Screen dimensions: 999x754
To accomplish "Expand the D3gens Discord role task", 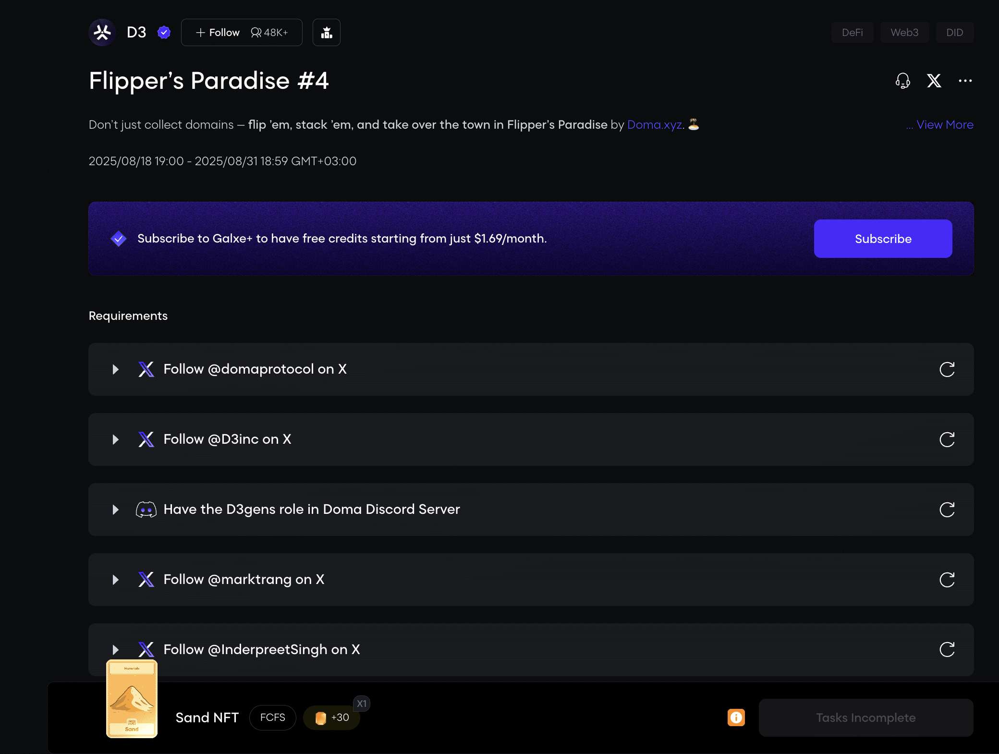I will click(115, 510).
